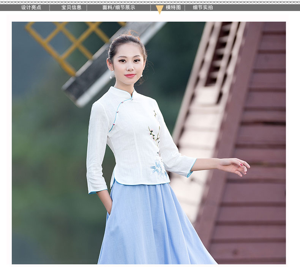The width and height of the screenshot is (300, 267).
Task: Click the model's pearl earring on left
Action: pyautogui.click(x=112, y=77)
